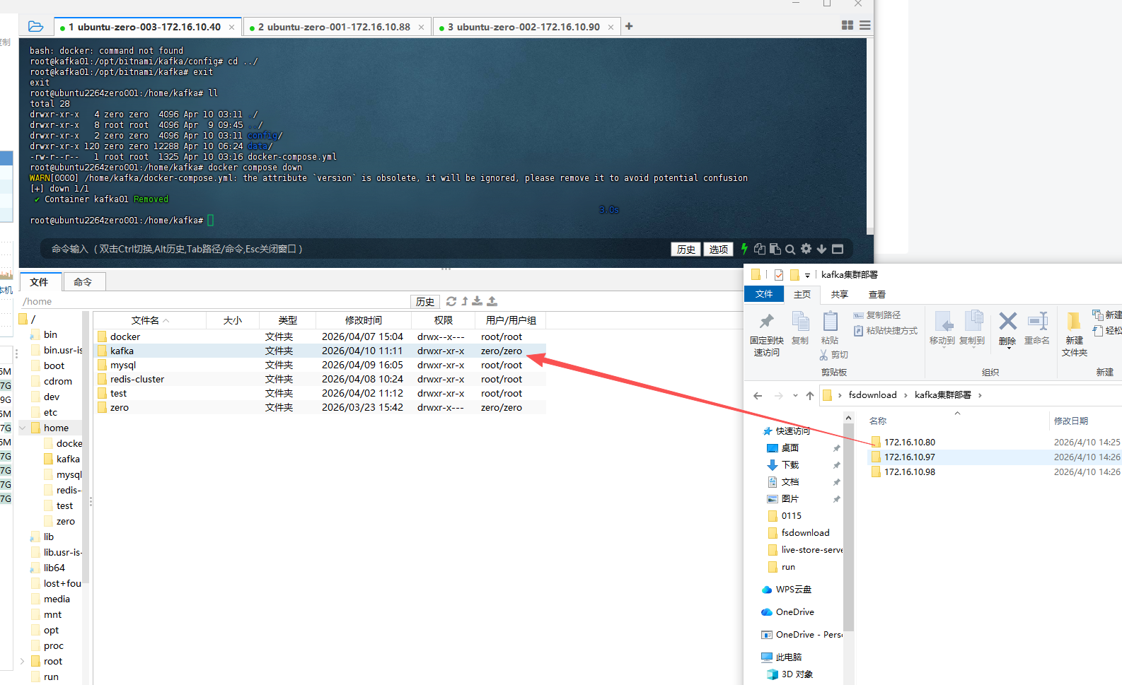Open the Explorer recent locations dropdown
Viewport: 1122px width, 685px height.
click(795, 396)
